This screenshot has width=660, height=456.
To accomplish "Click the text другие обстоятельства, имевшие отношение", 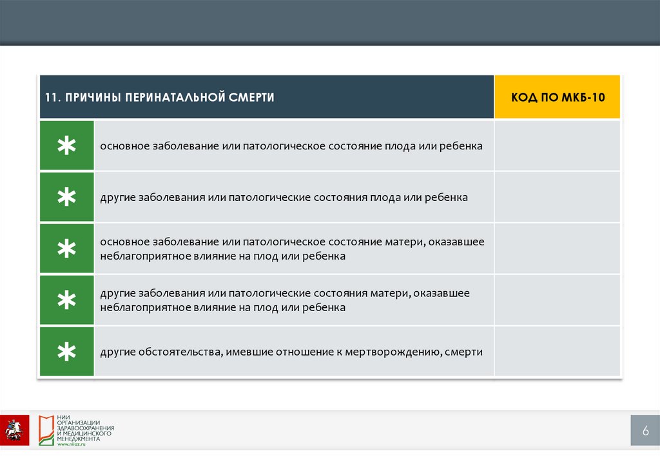I will click(291, 352).
